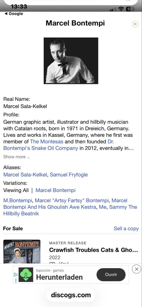Expand profile with Show more

point(17,157)
